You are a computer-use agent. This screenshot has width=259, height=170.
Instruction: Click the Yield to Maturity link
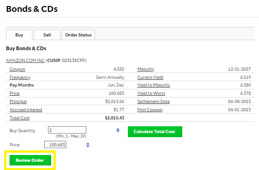[x=153, y=85]
